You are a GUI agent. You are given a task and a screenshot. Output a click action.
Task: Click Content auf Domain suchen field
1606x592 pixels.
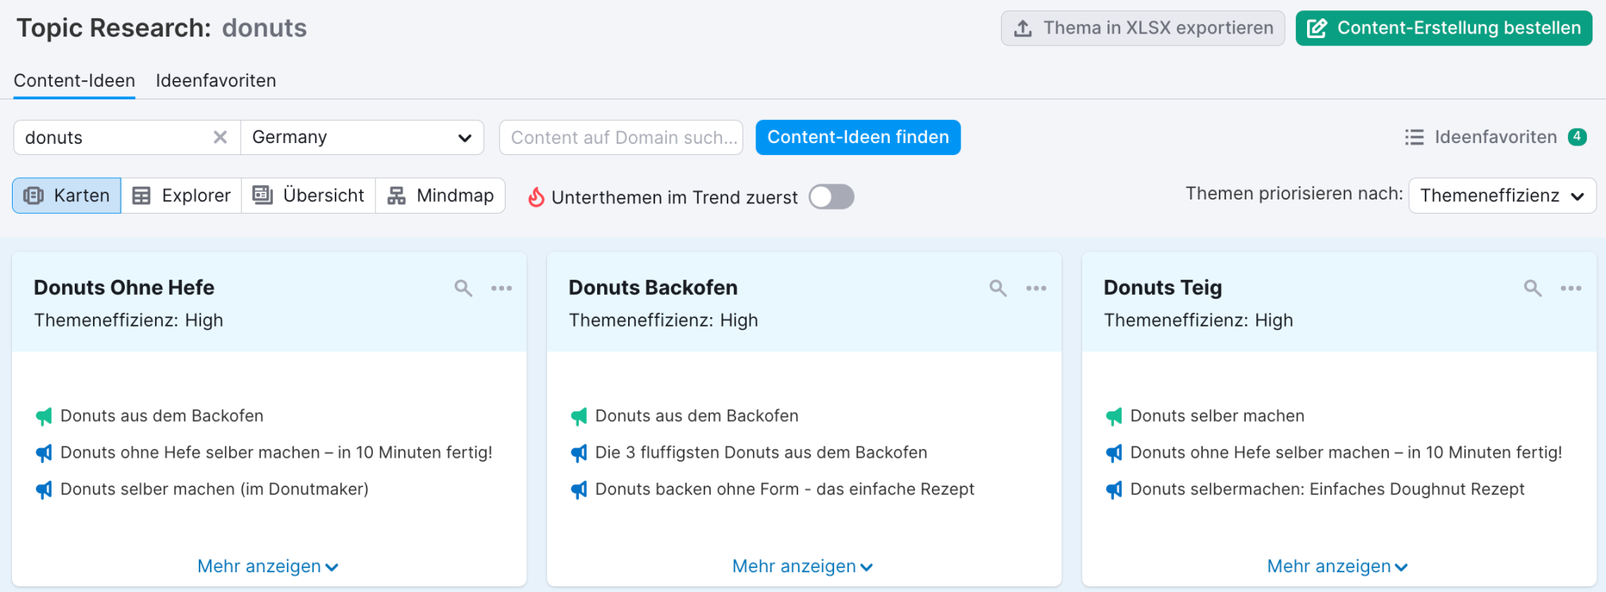[621, 137]
